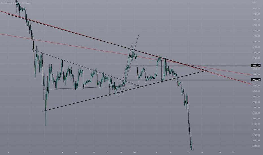Click the 29 date on time axis

(121, 152)
